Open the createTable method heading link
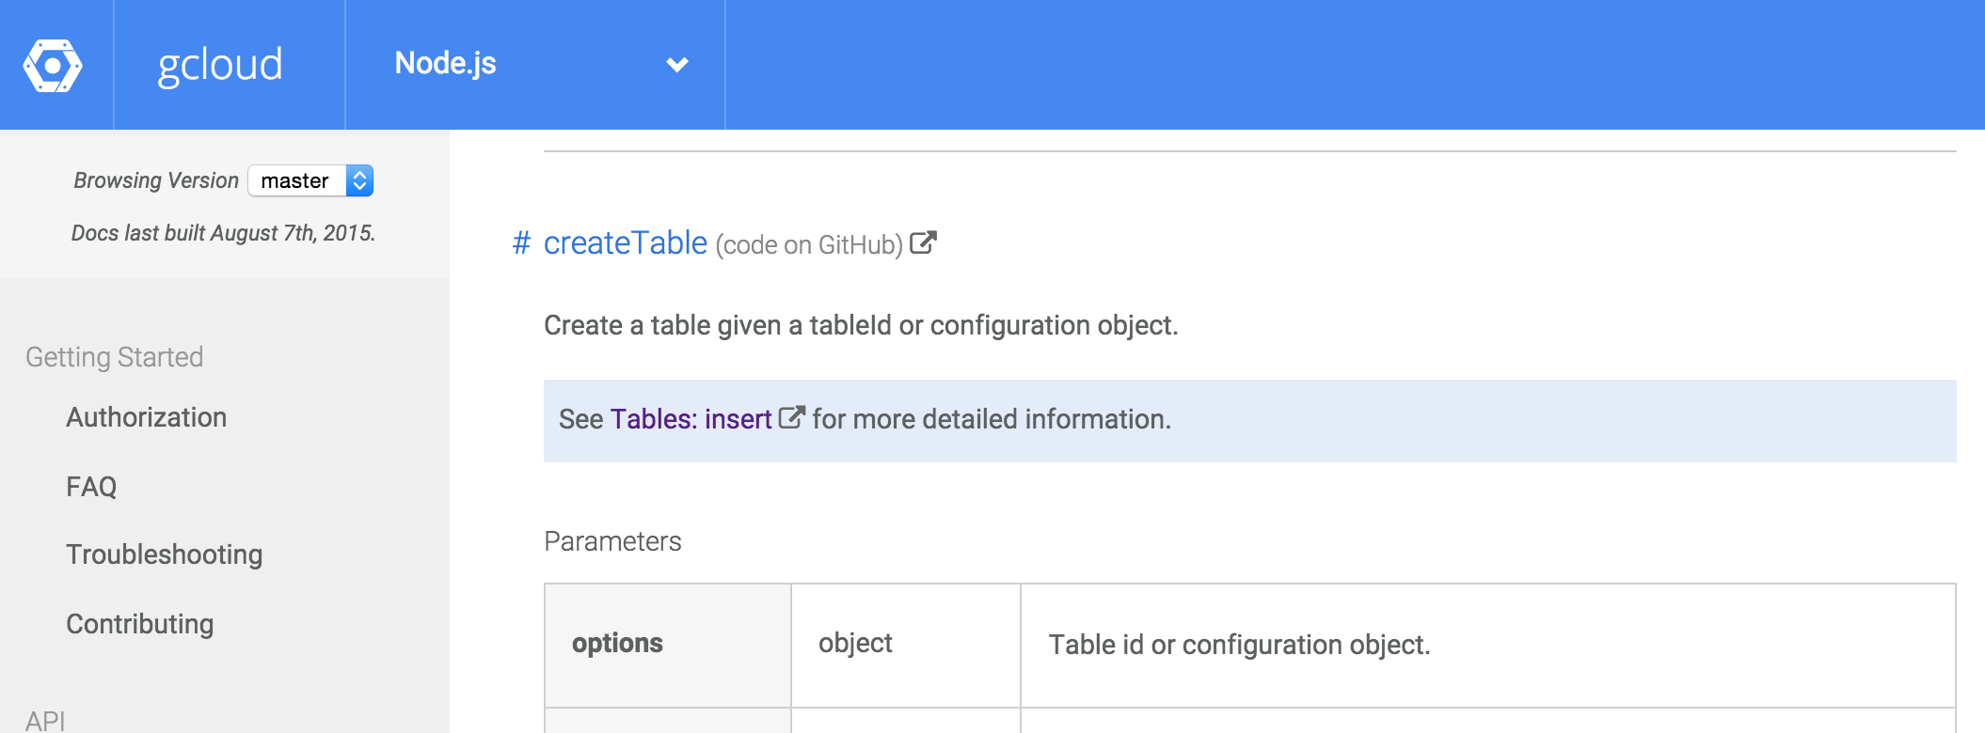Screen dimensions: 1985x733 click(x=626, y=242)
